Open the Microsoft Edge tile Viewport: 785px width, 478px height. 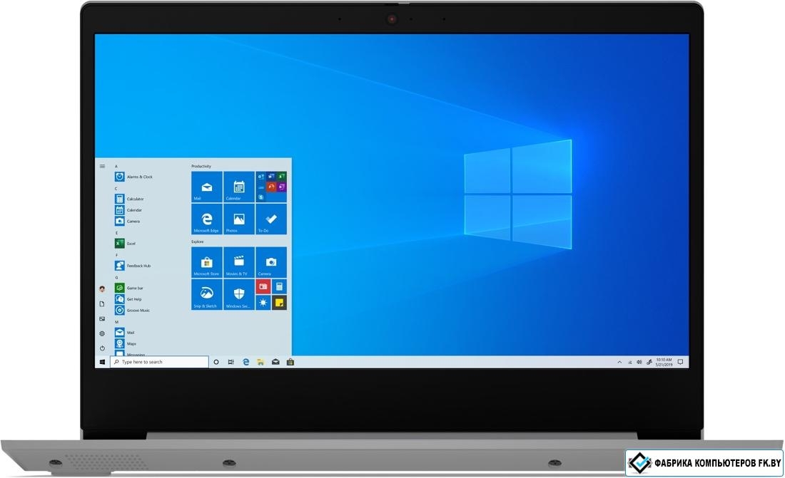pyautogui.click(x=207, y=219)
